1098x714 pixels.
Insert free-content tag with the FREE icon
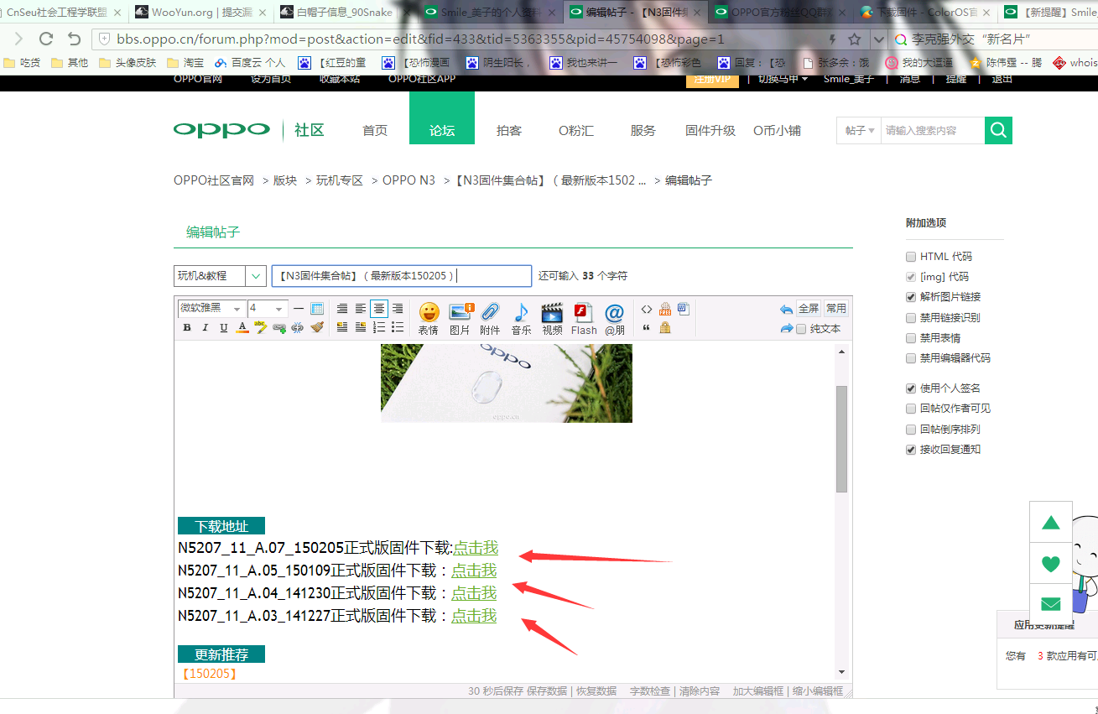pyautogui.click(x=665, y=309)
